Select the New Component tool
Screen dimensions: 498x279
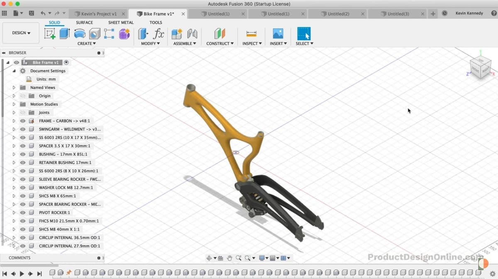coord(177,34)
